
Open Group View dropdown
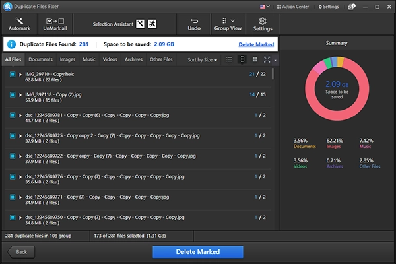228,24
